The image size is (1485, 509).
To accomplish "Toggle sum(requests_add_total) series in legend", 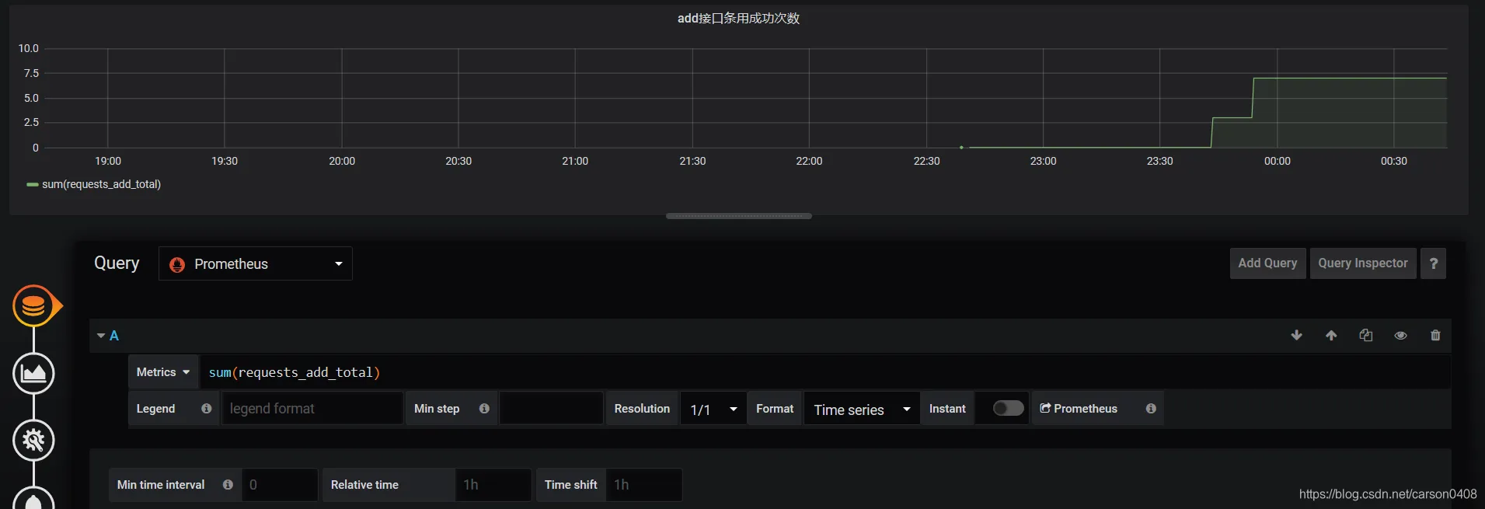I will [x=101, y=184].
